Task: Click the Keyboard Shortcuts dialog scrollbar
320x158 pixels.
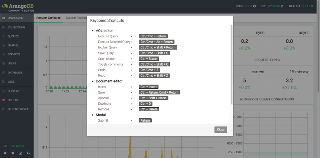Action: tap(231, 64)
